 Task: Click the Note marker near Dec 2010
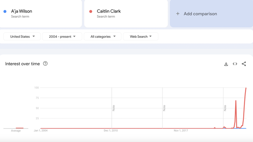(x=114, y=108)
